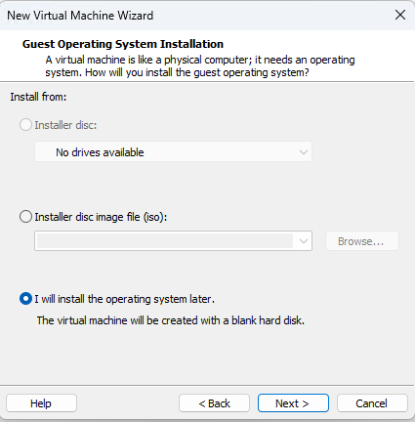Proceed with the Next > button
Viewport: 415px width, 422px height.
pyautogui.click(x=293, y=403)
